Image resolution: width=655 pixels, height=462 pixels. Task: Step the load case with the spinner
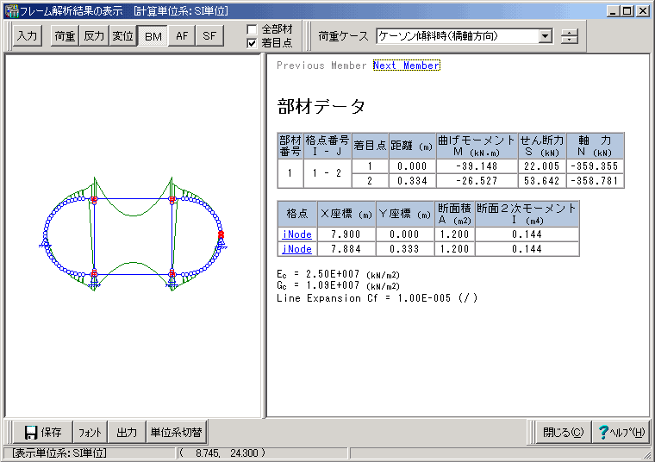569,36
